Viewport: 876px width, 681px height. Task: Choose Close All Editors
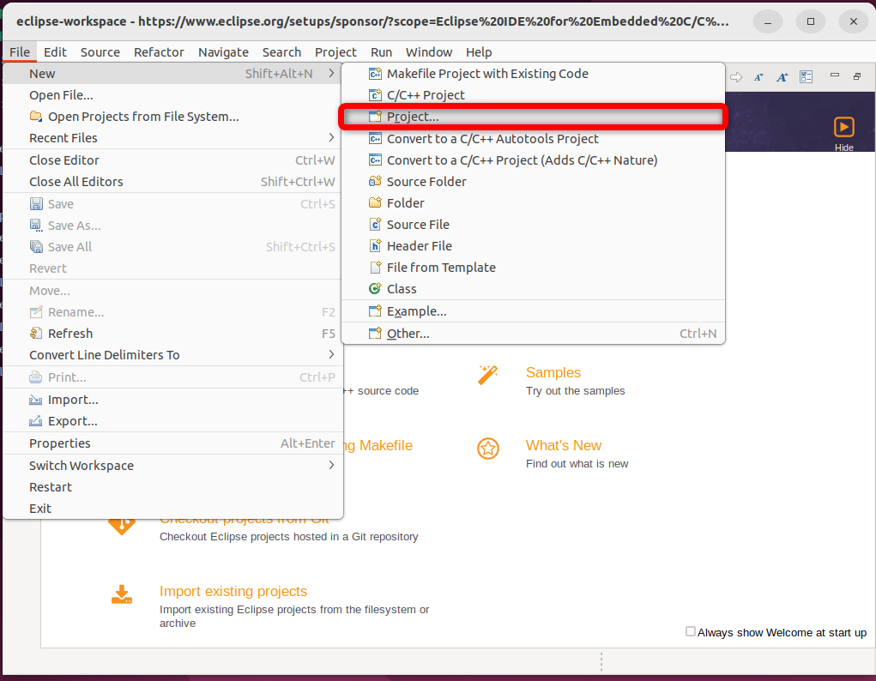pos(172,182)
